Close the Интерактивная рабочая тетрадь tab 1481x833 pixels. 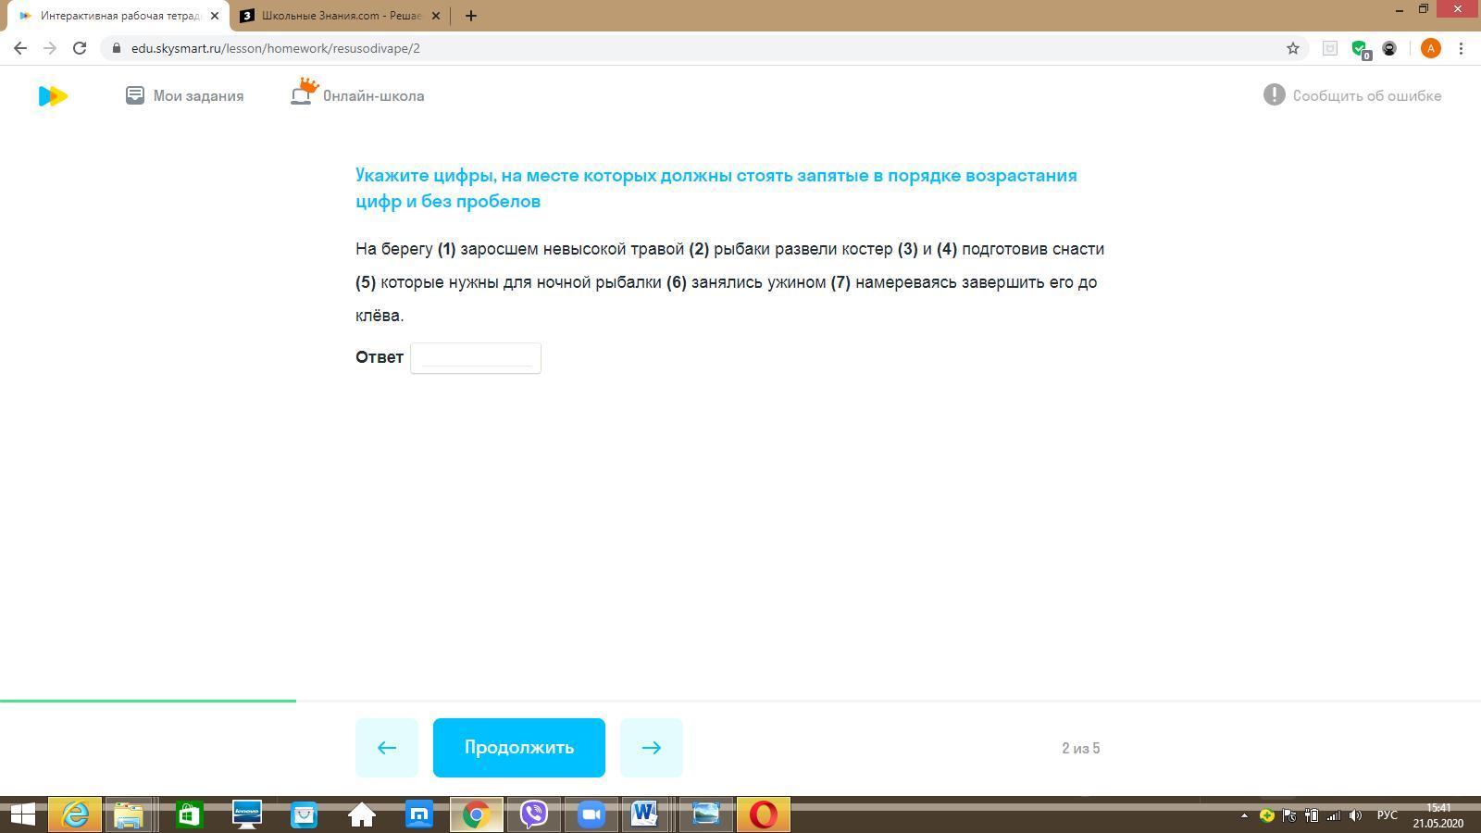(215, 16)
